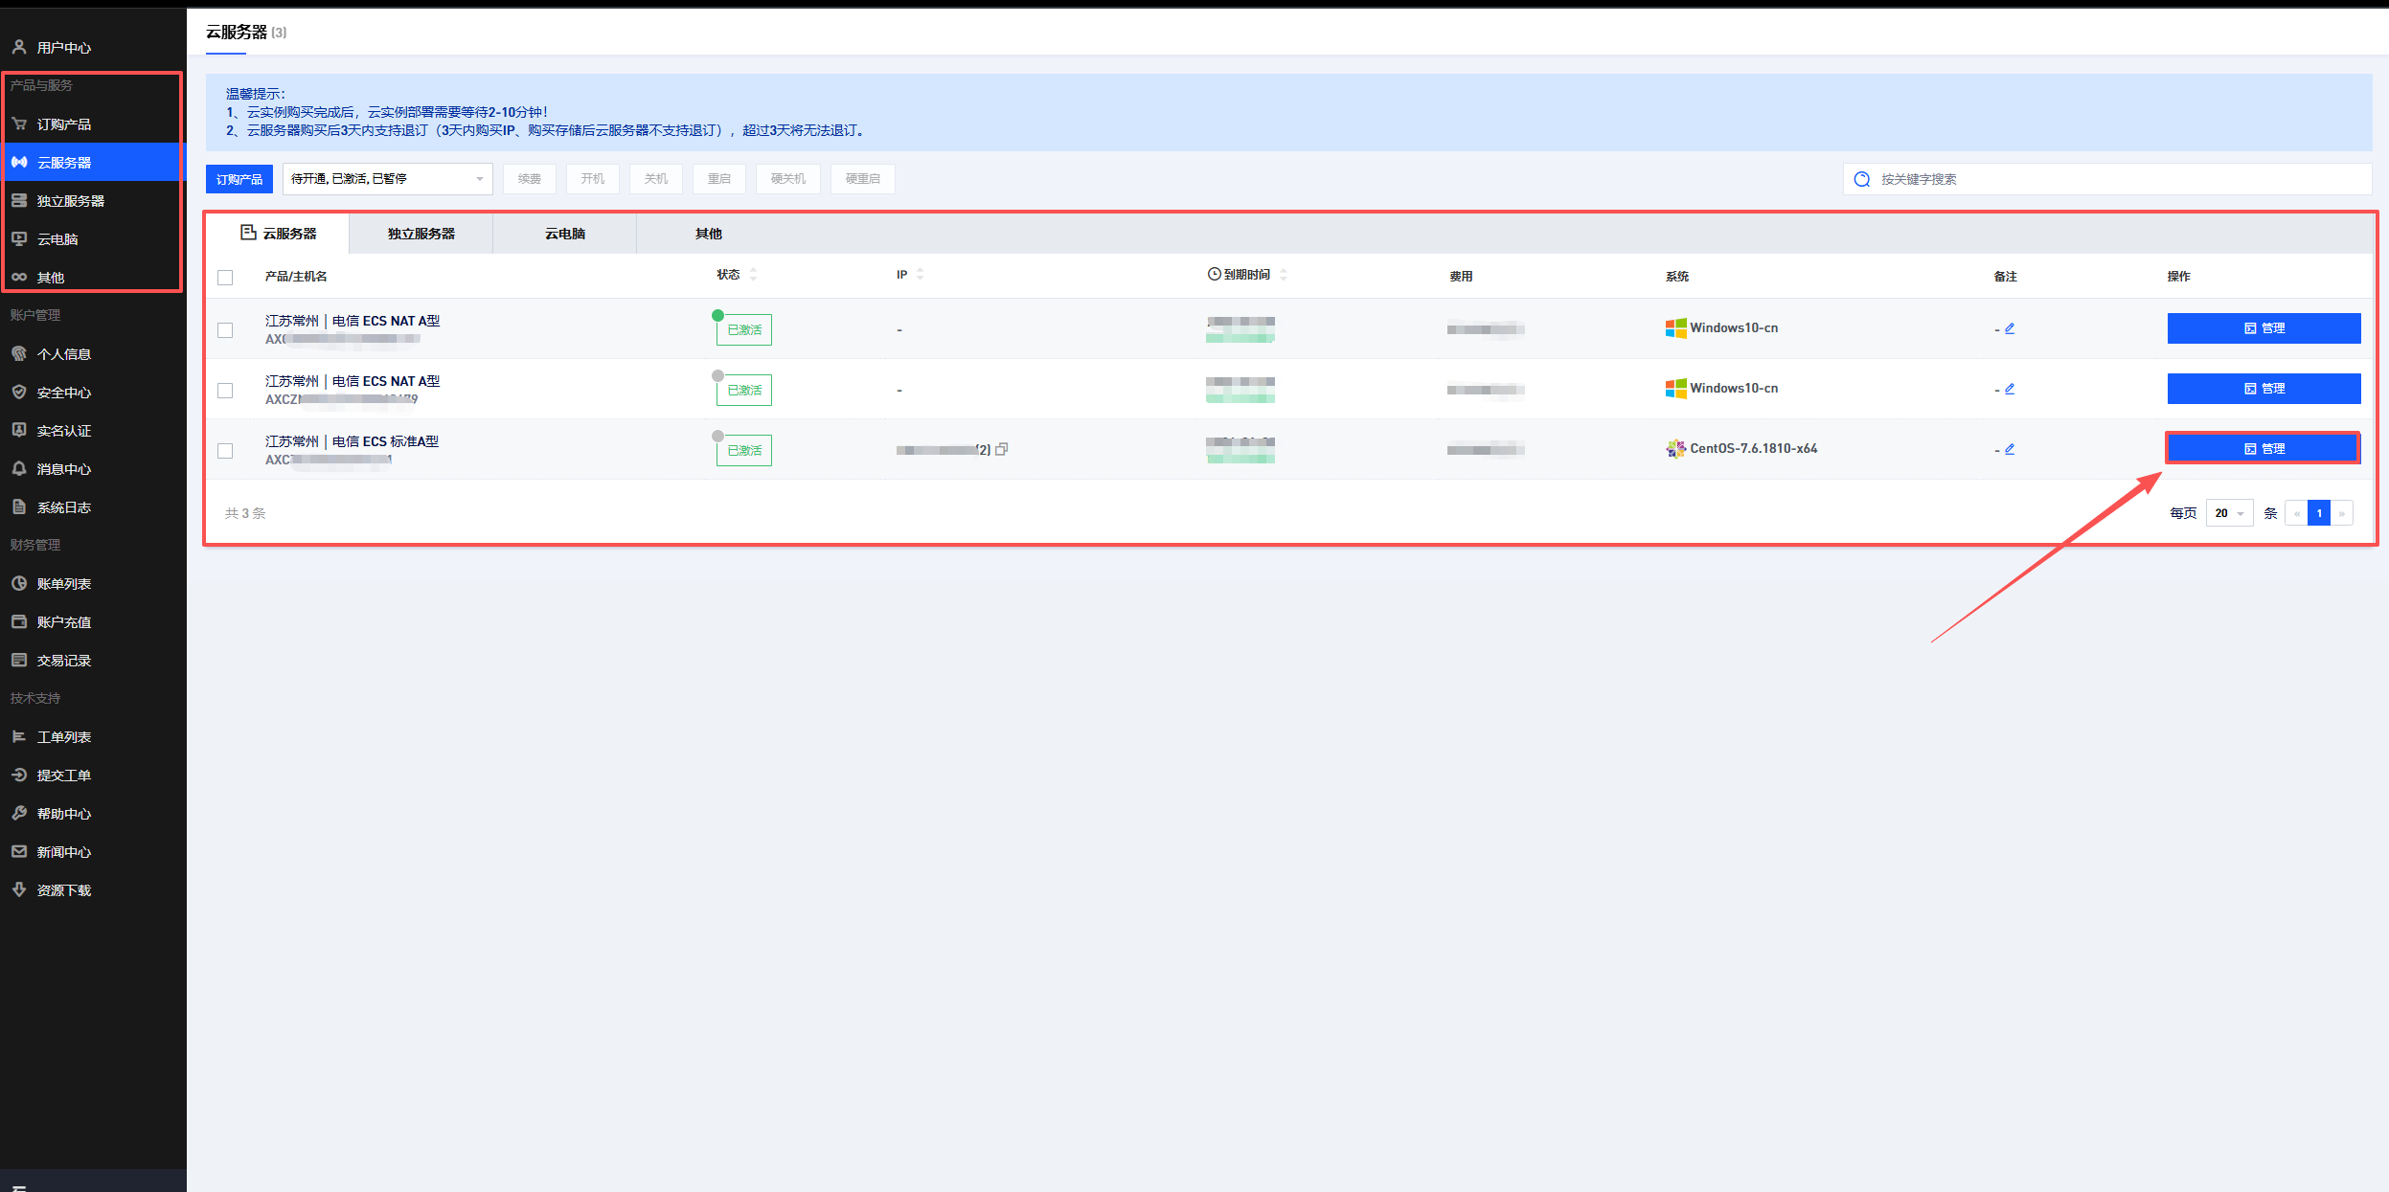Click the search magnifier icon

pos(1862,179)
